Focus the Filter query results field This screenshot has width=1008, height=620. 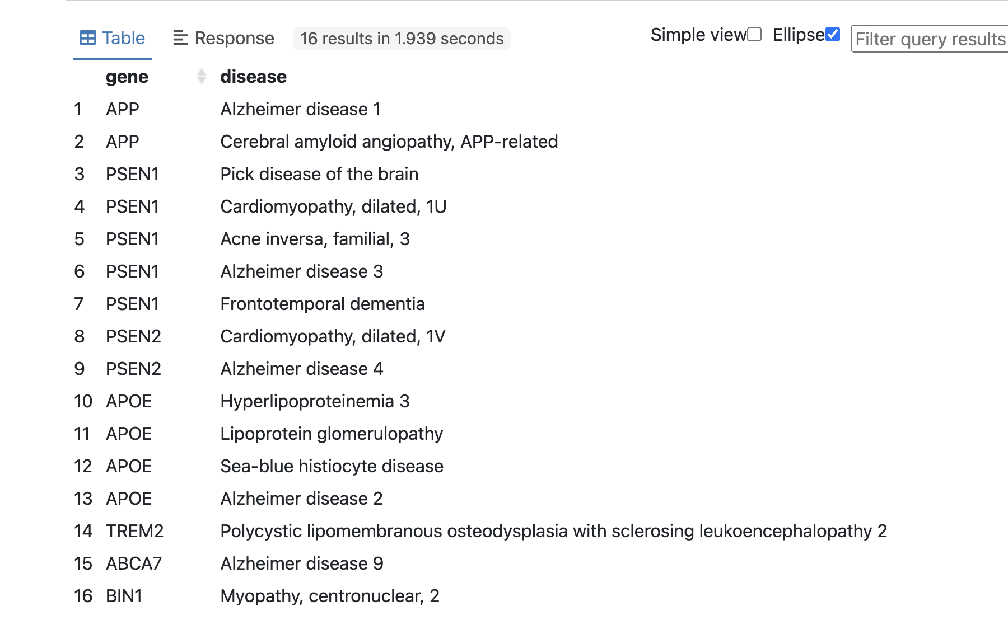click(930, 39)
